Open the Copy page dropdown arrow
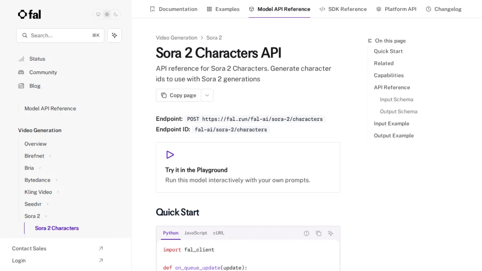This screenshot has width=482, height=271. coord(207,95)
